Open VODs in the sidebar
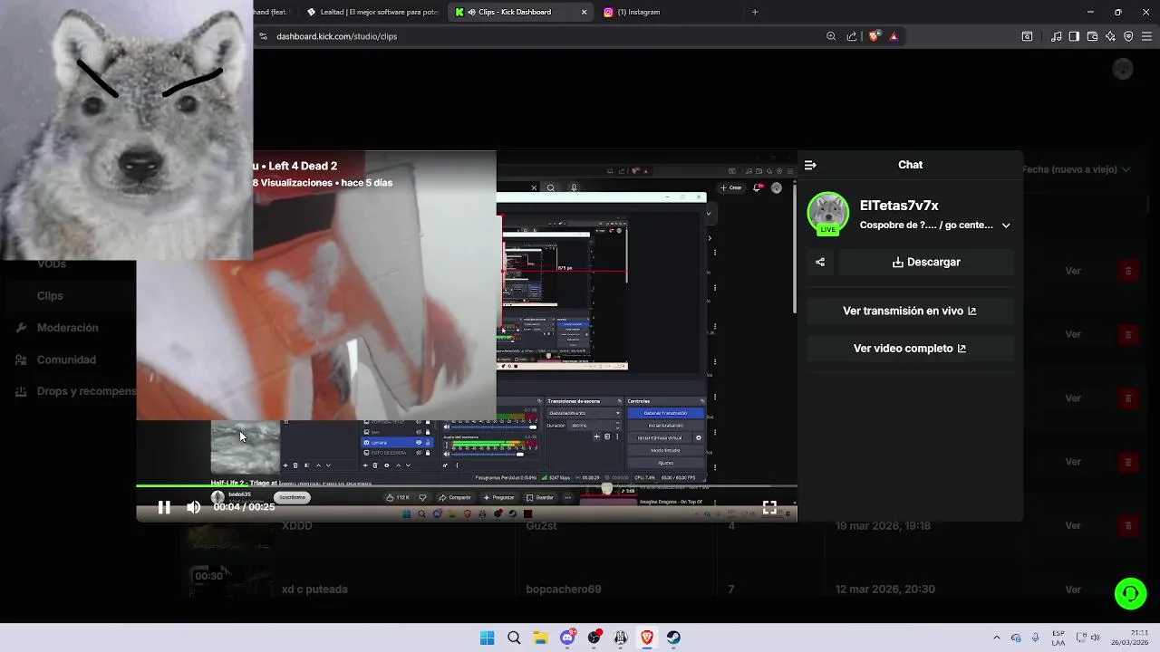 point(52,264)
